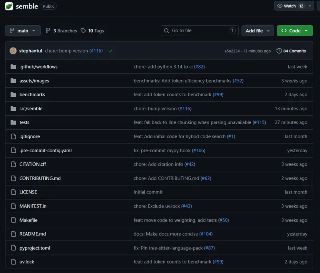Click the Go to file search field
The width and height of the screenshot is (320, 273).
point(200,31)
